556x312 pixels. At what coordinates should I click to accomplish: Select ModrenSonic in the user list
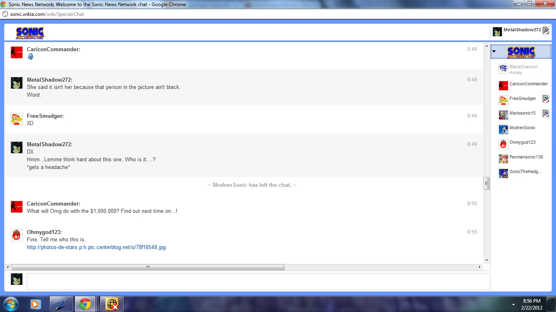[x=522, y=128]
